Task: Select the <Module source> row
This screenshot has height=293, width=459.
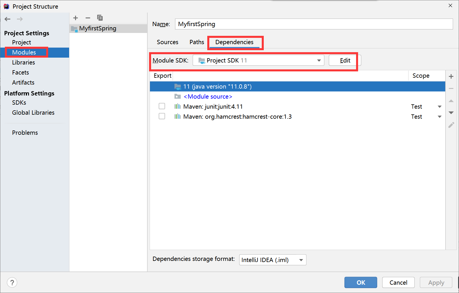Action: [297, 97]
